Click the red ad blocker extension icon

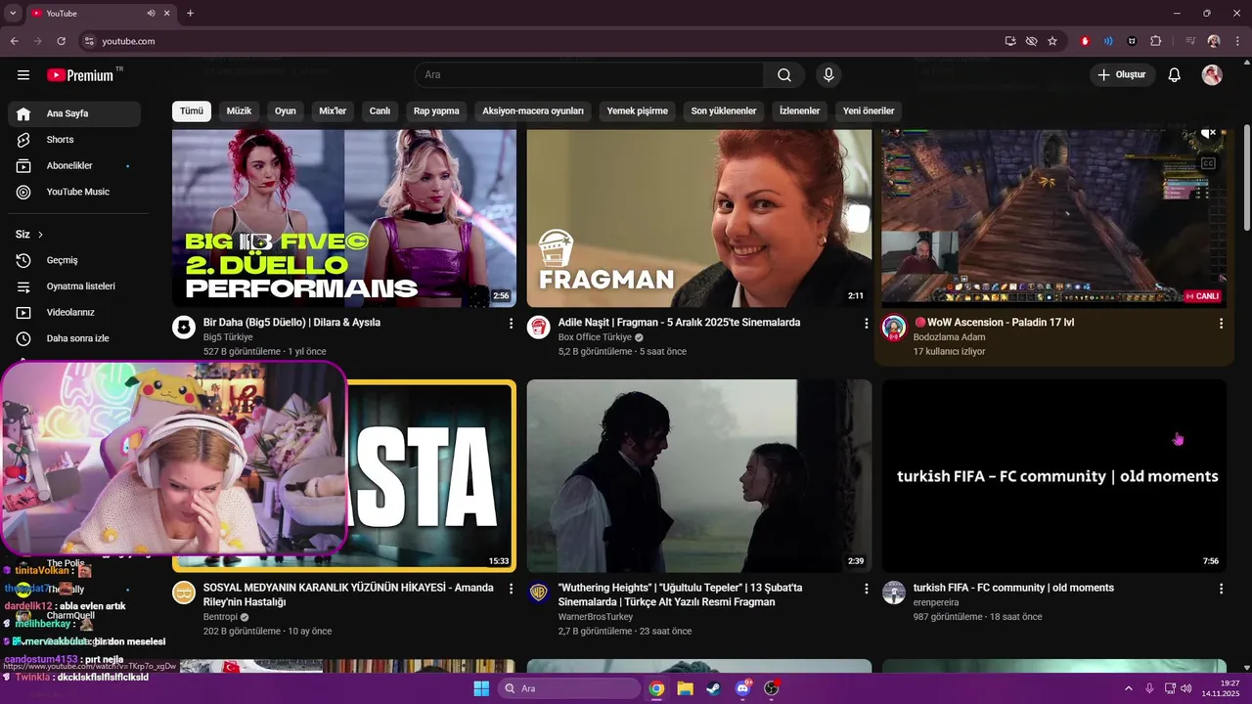click(1085, 41)
